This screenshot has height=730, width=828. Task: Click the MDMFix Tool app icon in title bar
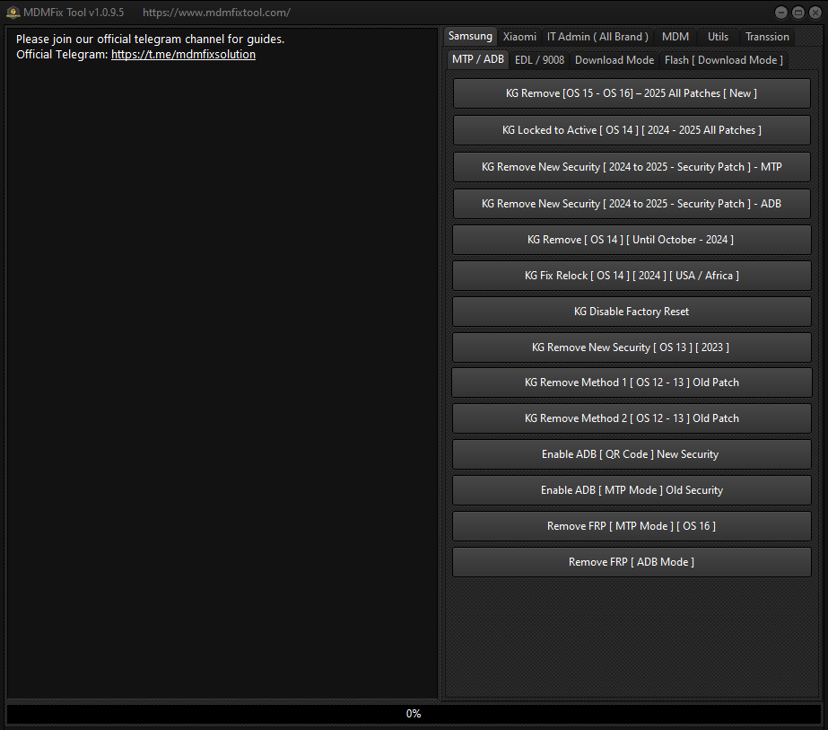click(x=13, y=13)
